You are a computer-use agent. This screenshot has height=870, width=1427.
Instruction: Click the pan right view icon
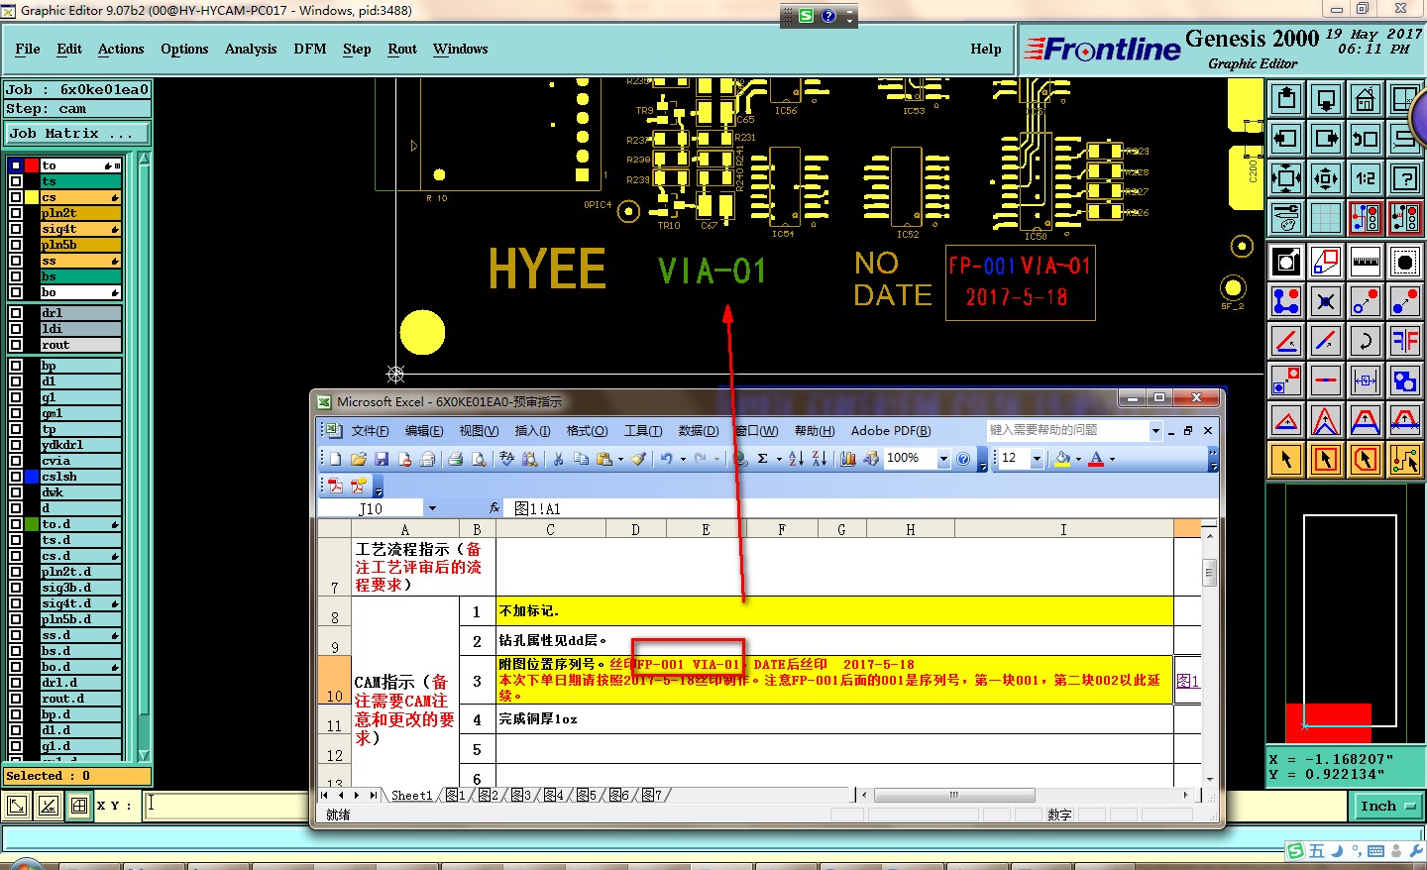pyautogui.click(x=1326, y=139)
